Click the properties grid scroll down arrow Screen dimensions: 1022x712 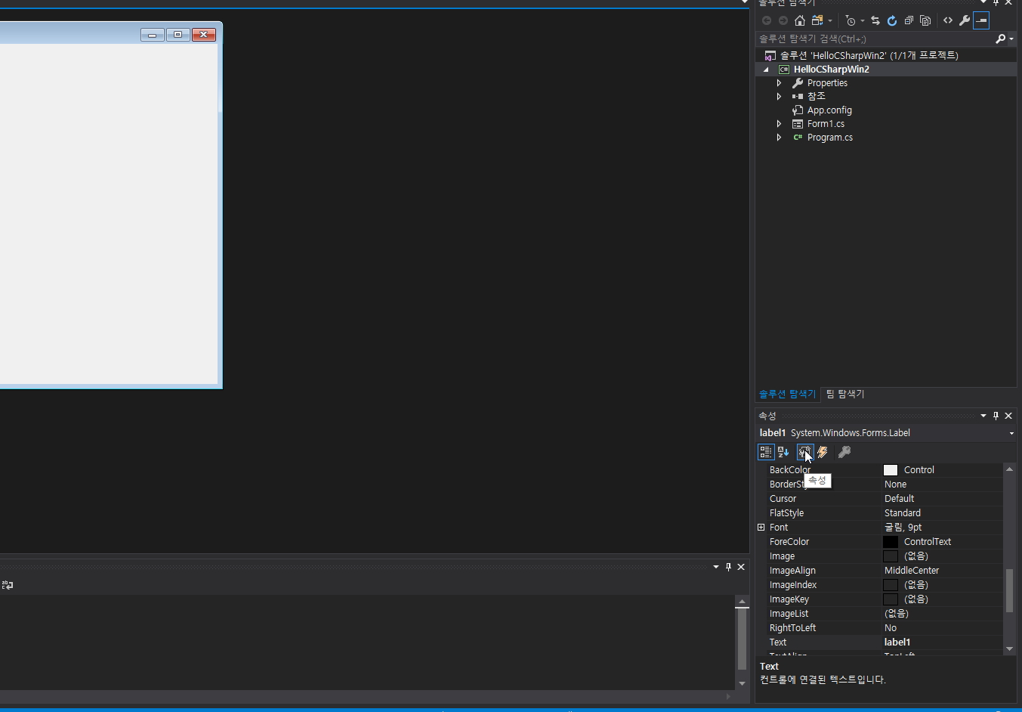[1009, 649]
